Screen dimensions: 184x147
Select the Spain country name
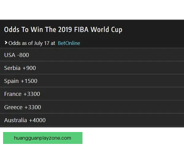coord(11,81)
